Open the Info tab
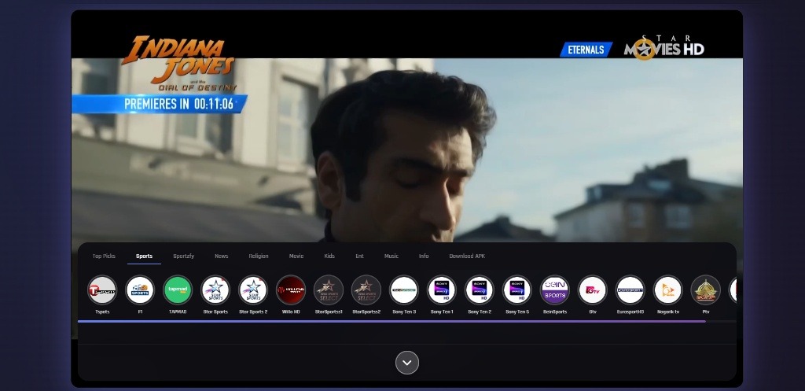Screen dimensions: 805x391 pyautogui.click(x=424, y=256)
